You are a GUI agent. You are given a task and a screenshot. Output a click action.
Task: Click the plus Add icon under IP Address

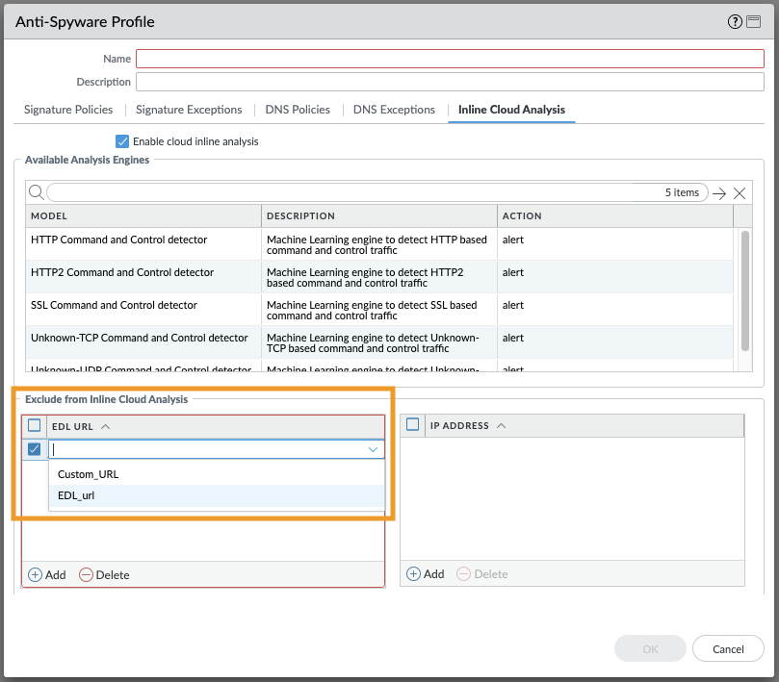414,573
